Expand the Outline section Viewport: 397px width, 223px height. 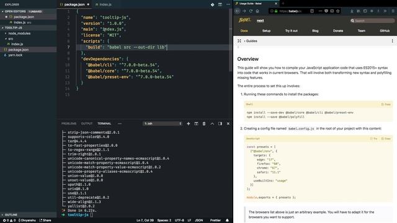(x=11, y=215)
